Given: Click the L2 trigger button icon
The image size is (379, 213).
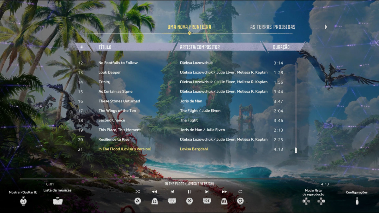Looking at the screenshot, I should pos(154,201).
